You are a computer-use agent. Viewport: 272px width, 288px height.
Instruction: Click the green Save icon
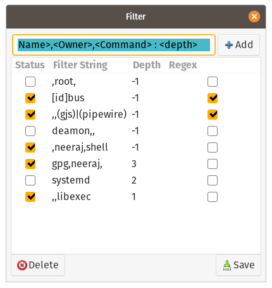[227, 265]
